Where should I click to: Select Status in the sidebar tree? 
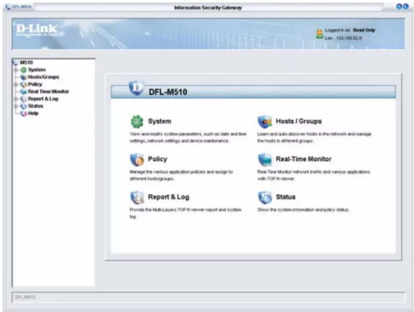point(36,106)
